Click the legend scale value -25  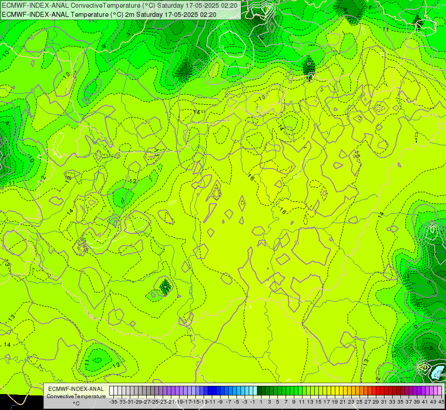tap(154, 402)
